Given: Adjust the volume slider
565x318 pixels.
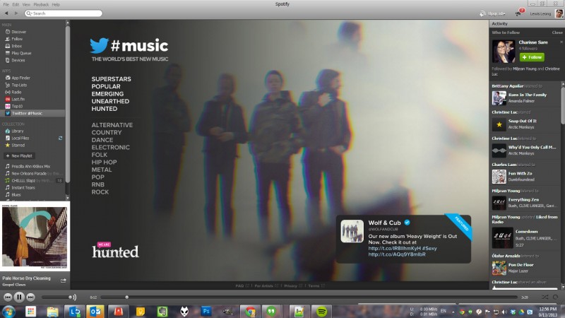Looking at the screenshot, I should click(58, 297).
